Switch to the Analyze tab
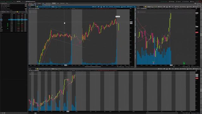Screen dimensions: 202x114 click(x=39, y=3)
